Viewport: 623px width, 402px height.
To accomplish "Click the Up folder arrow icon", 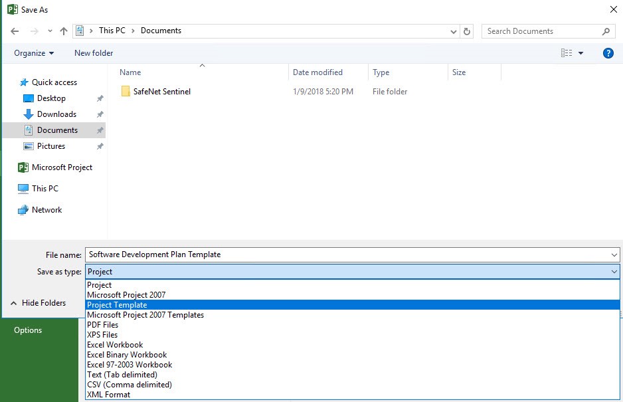I will click(64, 31).
